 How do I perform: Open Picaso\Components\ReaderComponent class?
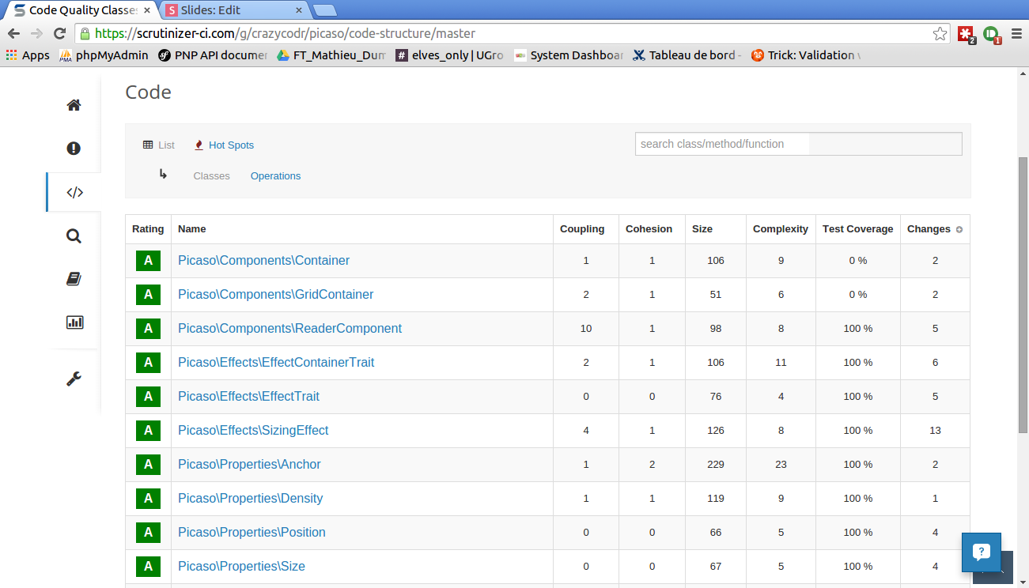point(289,329)
